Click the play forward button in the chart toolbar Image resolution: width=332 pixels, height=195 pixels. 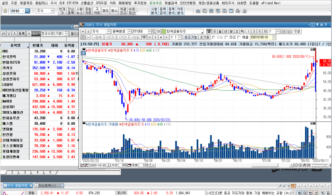[166, 37]
